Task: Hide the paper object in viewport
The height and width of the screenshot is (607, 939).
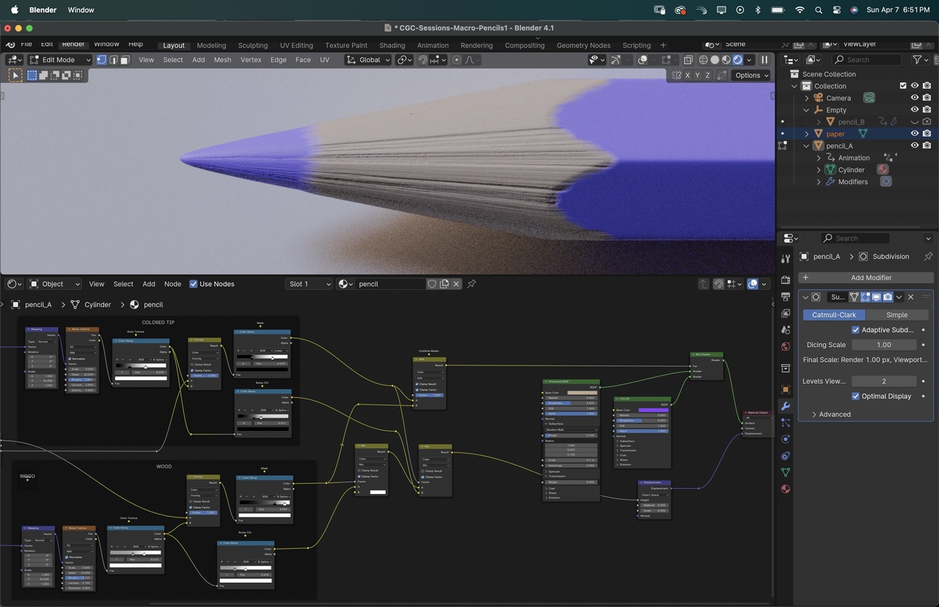Action: pos(915,134)
